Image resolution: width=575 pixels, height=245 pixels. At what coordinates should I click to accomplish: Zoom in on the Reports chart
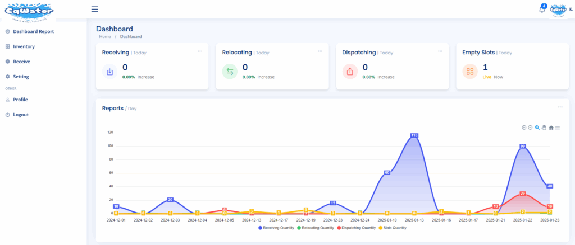[x=524, y=128]
